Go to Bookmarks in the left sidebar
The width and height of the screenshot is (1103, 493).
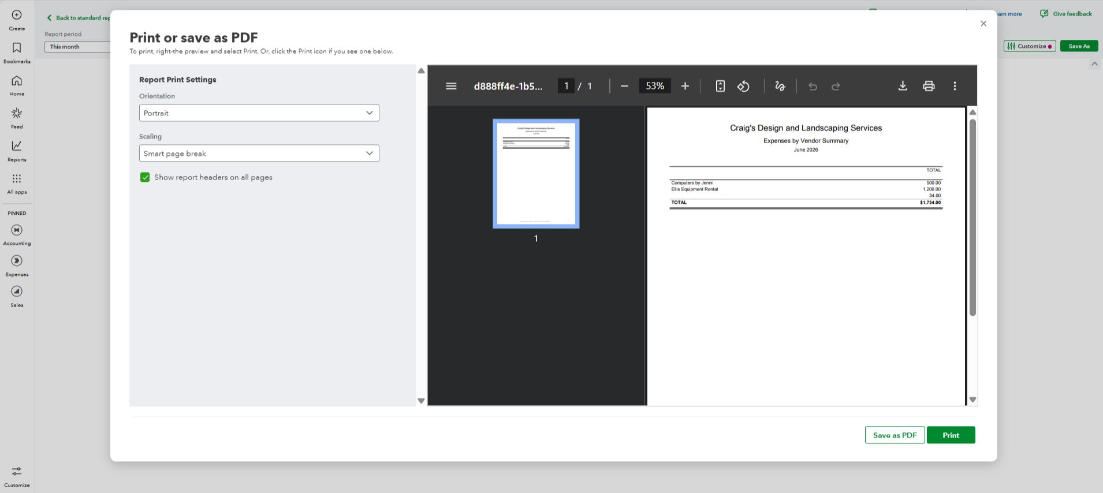point(17,53)
